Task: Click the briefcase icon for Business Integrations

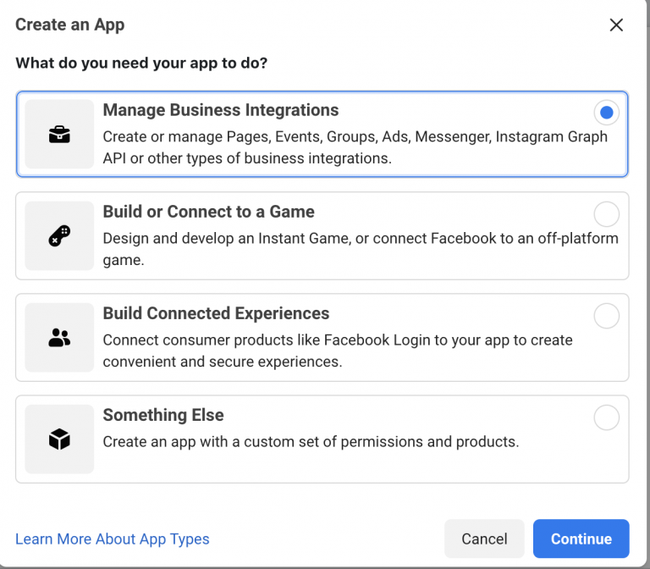Action: [x=59, y=135]
